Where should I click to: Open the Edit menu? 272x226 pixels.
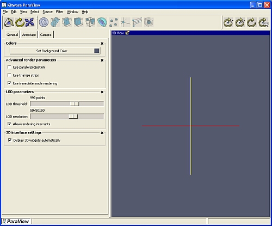click(14, 12)
